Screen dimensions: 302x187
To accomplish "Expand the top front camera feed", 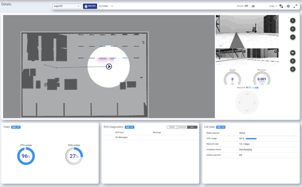I will coord(275,18).
